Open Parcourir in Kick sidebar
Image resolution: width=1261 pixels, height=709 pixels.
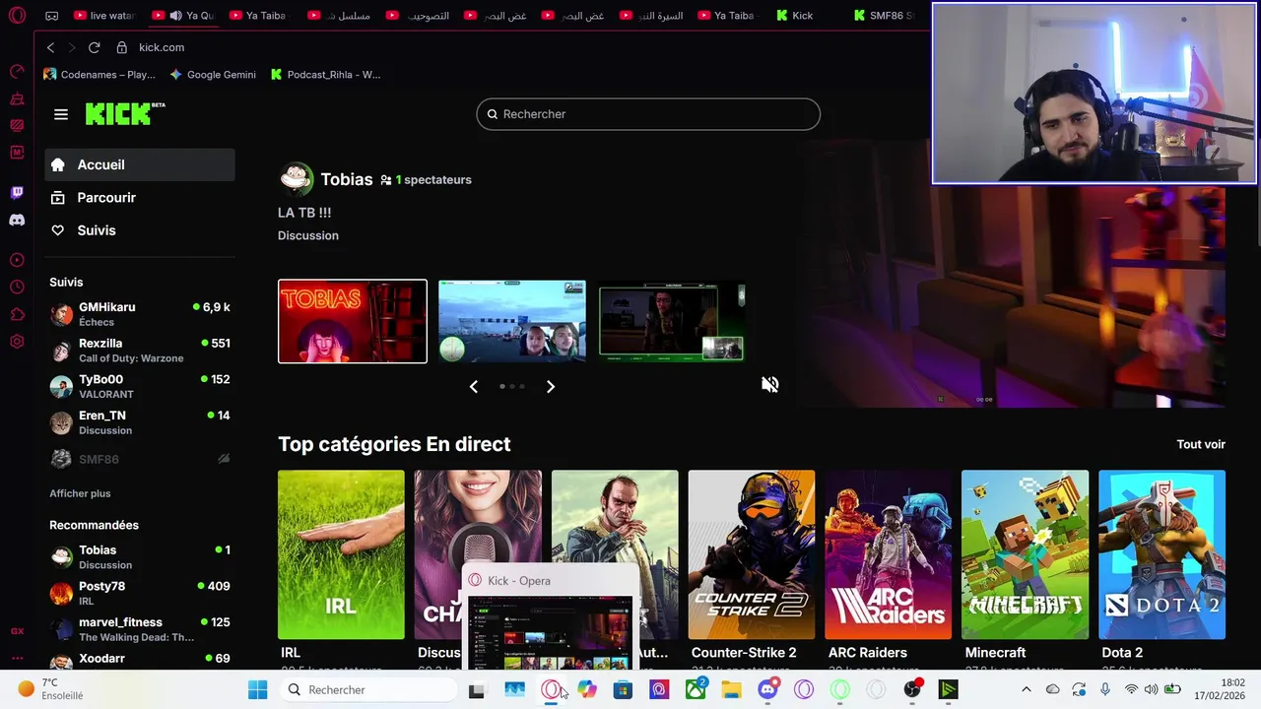tap(140, 197)
